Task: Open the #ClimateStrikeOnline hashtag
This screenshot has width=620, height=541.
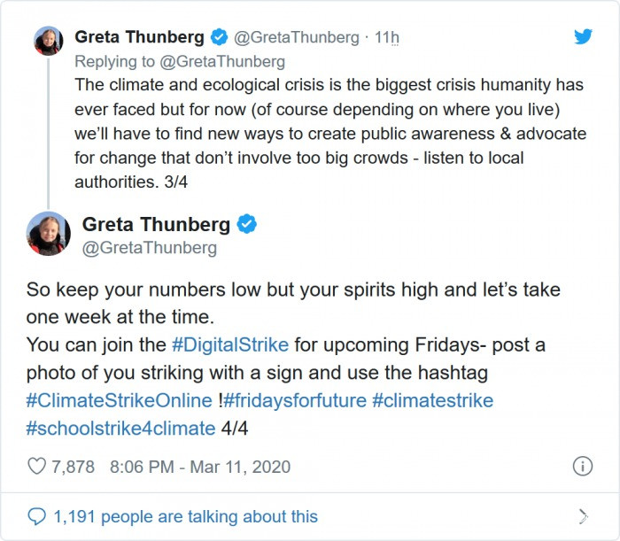Action: click(120, 400)
